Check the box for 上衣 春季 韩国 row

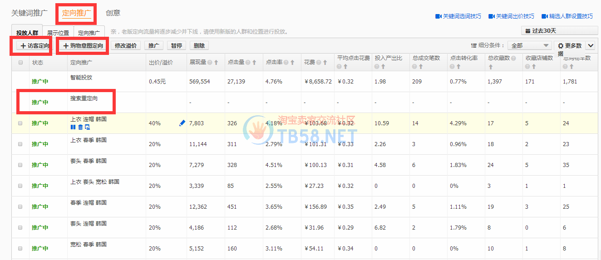tap(20, 144)
